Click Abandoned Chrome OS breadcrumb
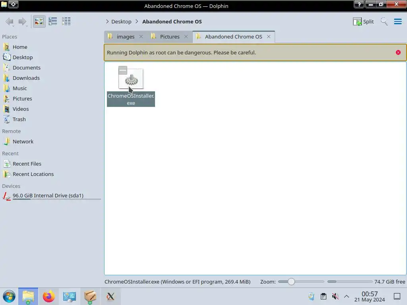The height and width of the screenshot is (305, 407). click(172, 21)
